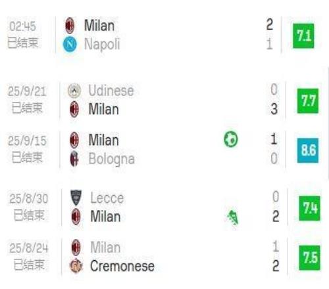Click the green goal ball icon
Screen dimensions: 329x289
[231, 139]
